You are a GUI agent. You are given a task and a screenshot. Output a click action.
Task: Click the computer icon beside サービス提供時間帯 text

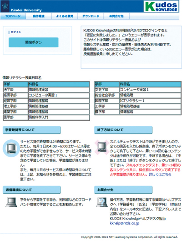tap(11, 148)
